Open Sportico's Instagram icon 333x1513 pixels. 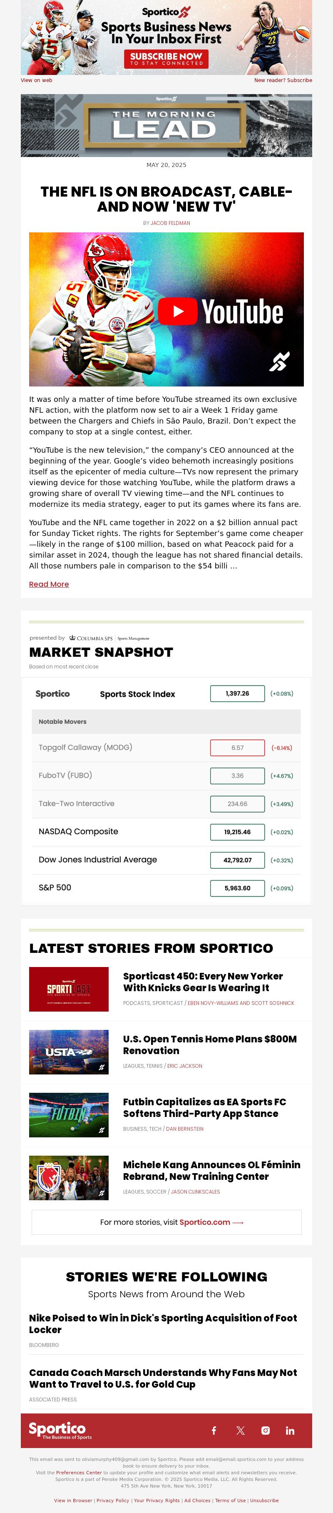(266, 1430)
